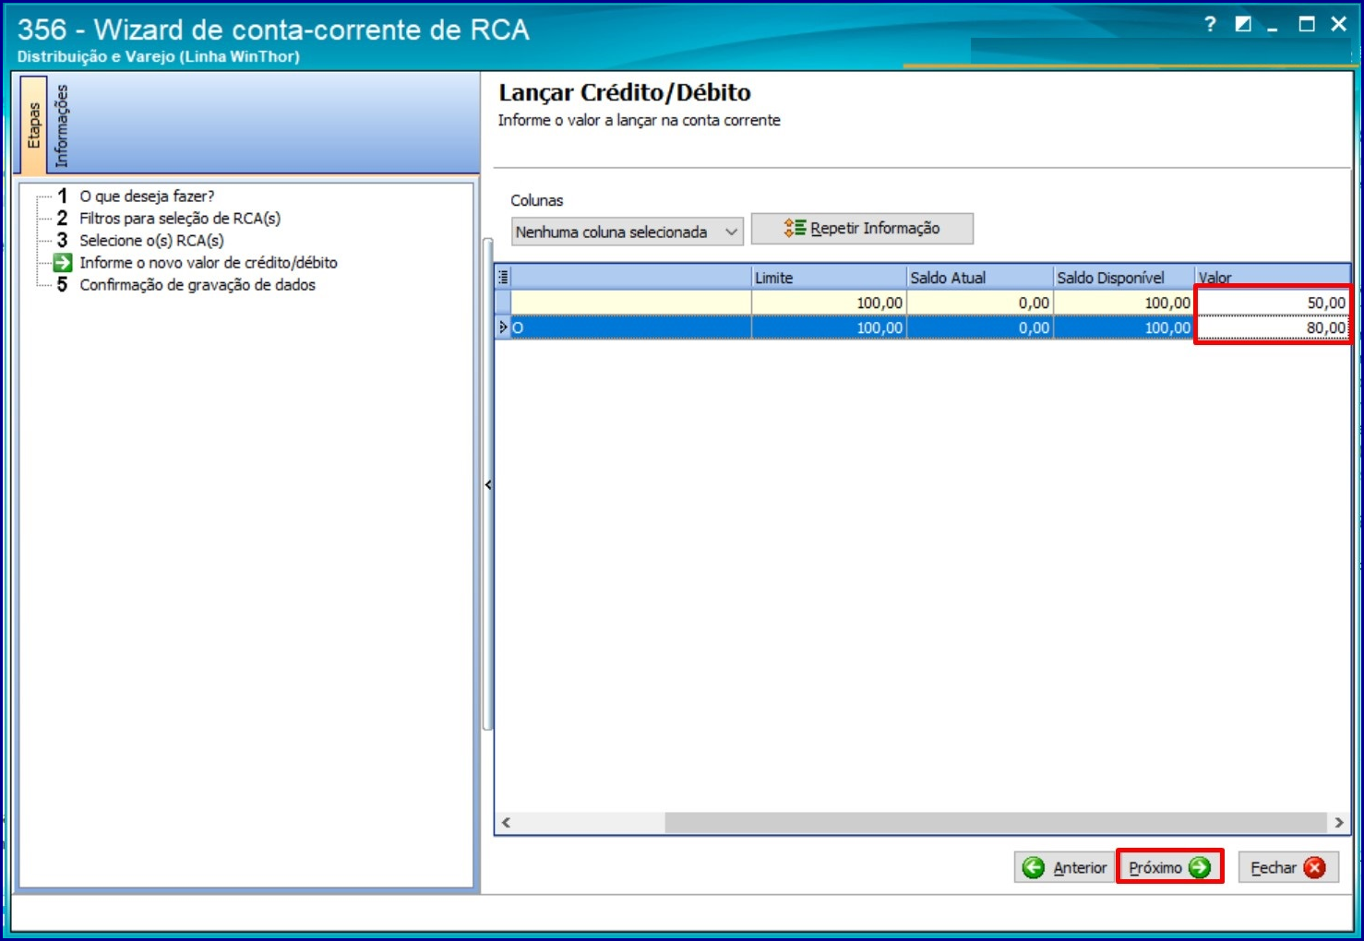This screenshot has height=941, width=1364.
Task: Click the Repetir Informação button
Action: point(862,228)
